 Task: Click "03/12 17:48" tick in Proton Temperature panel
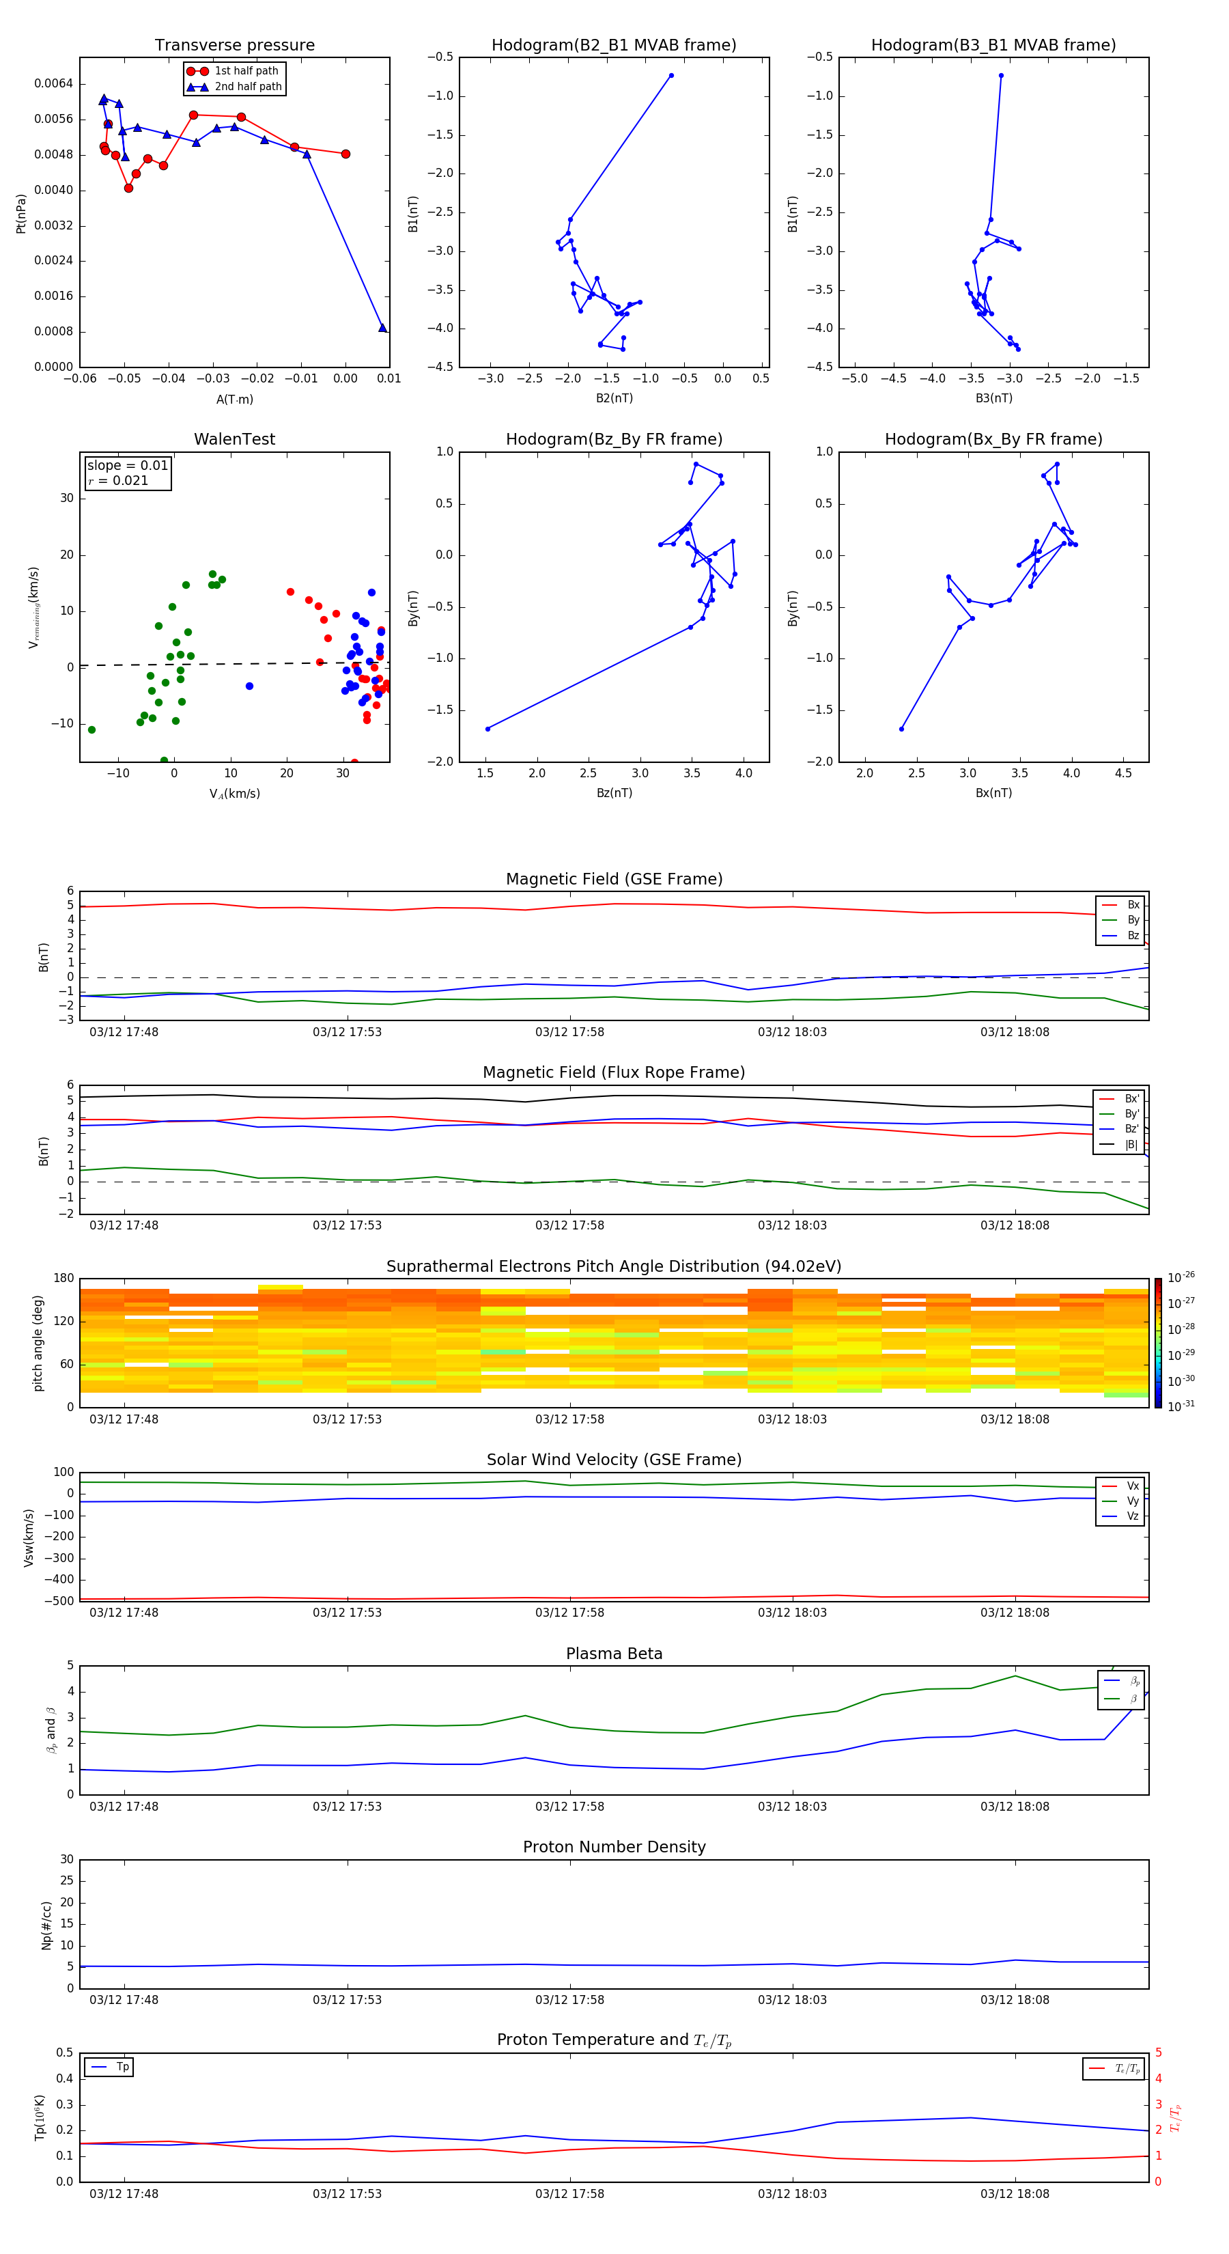click(124, 2194)
